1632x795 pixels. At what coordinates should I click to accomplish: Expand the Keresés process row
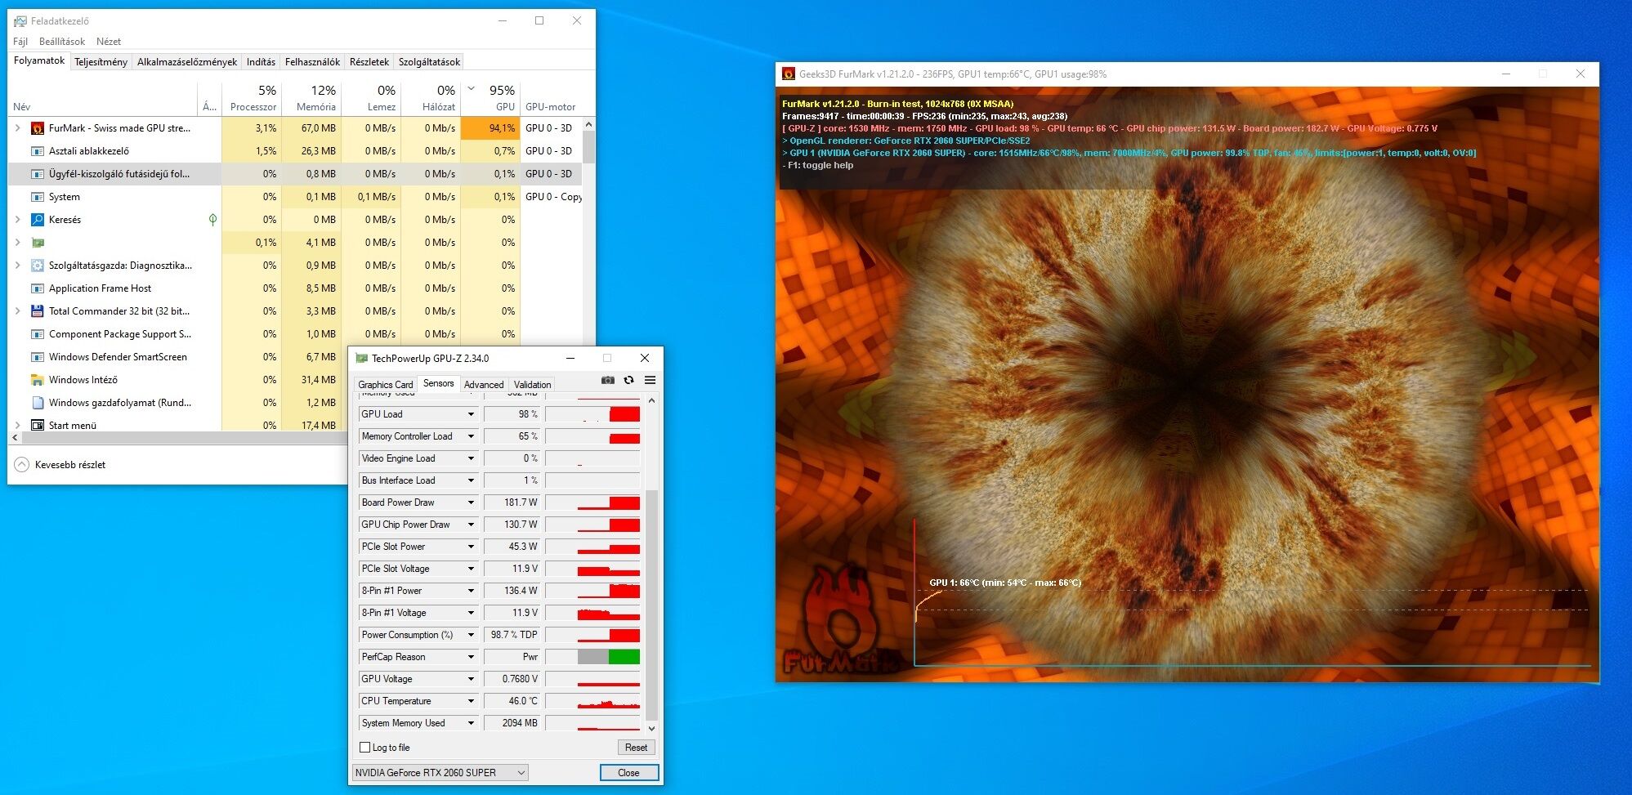click(18, 220)
